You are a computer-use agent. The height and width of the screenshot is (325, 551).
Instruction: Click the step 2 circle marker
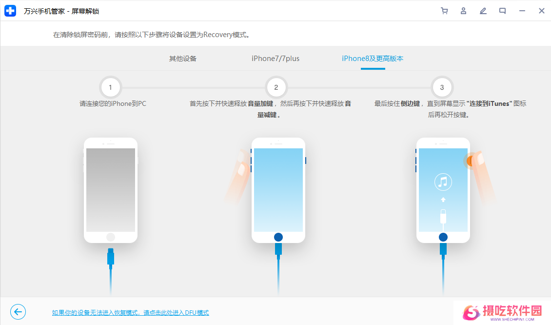point(276,87)
